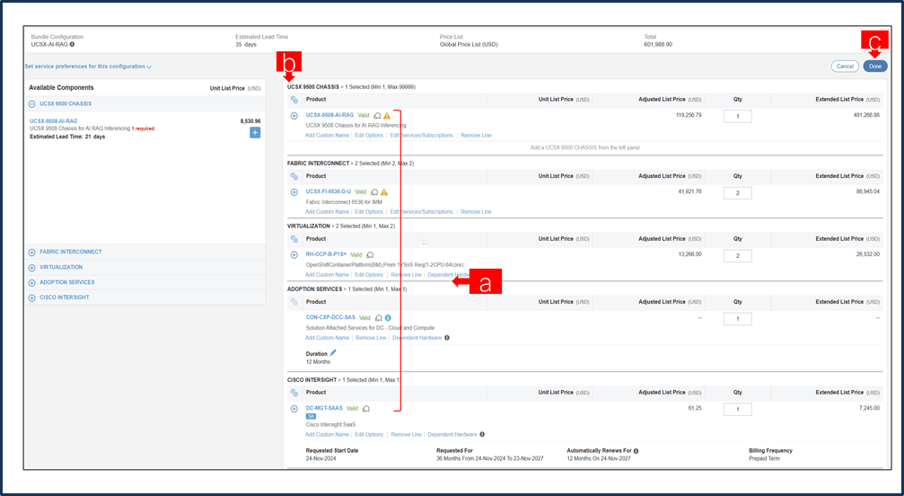
Task: Expand the DC-MGT-SAAS product line
Action: click(294, 408)
